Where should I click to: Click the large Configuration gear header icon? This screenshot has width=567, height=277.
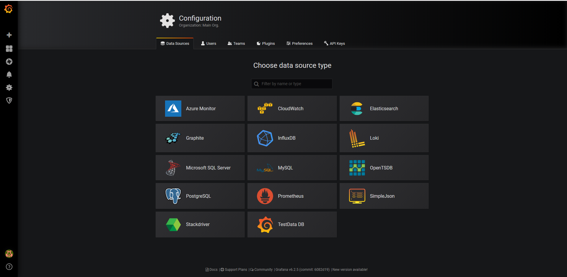click(x=167, y=21)
